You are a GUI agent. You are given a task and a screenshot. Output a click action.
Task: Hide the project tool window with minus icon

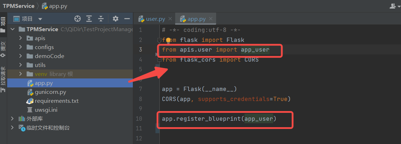[x=127, y=19]
